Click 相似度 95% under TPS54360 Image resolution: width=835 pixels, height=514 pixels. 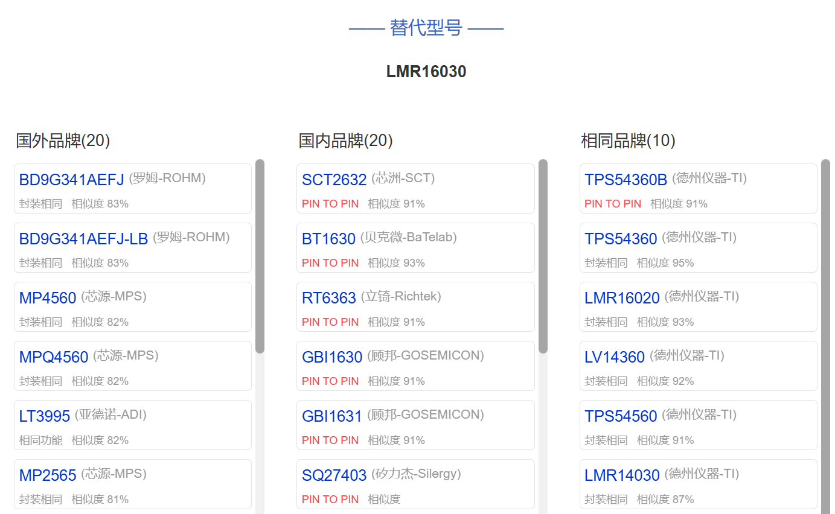pyautogui.click(x=665, y=263)
